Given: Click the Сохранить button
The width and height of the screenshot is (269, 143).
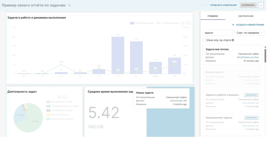Looking at the screenshot, I should point(248,5).
